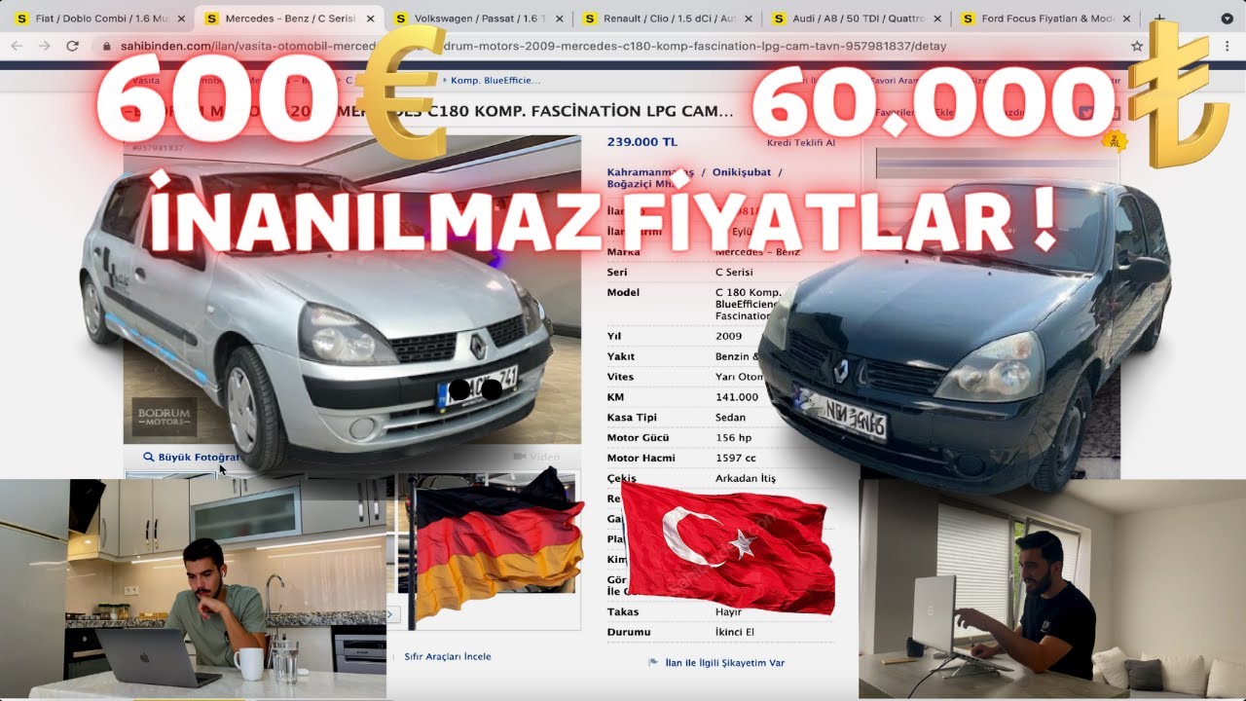1246x701 pixels.
Task: Click the Kredi Teklifi Al link
Action: point(801,143)
